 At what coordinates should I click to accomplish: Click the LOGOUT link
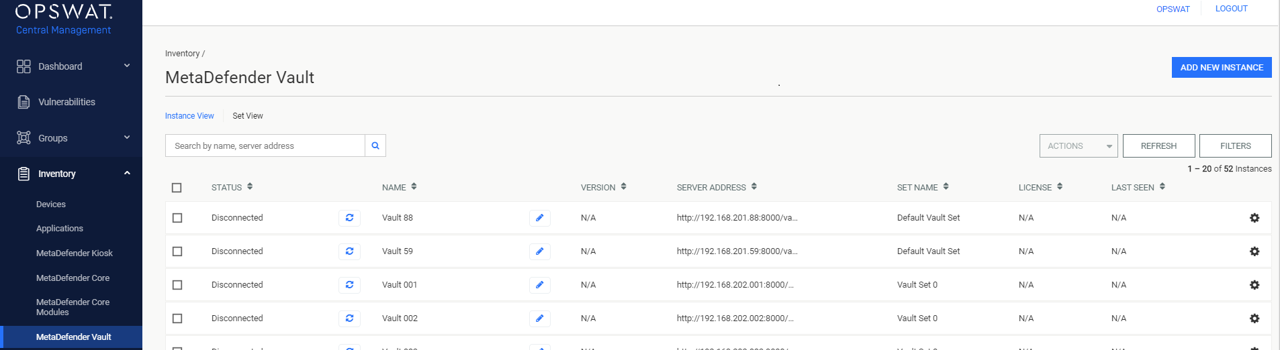tap(1231, 9)
